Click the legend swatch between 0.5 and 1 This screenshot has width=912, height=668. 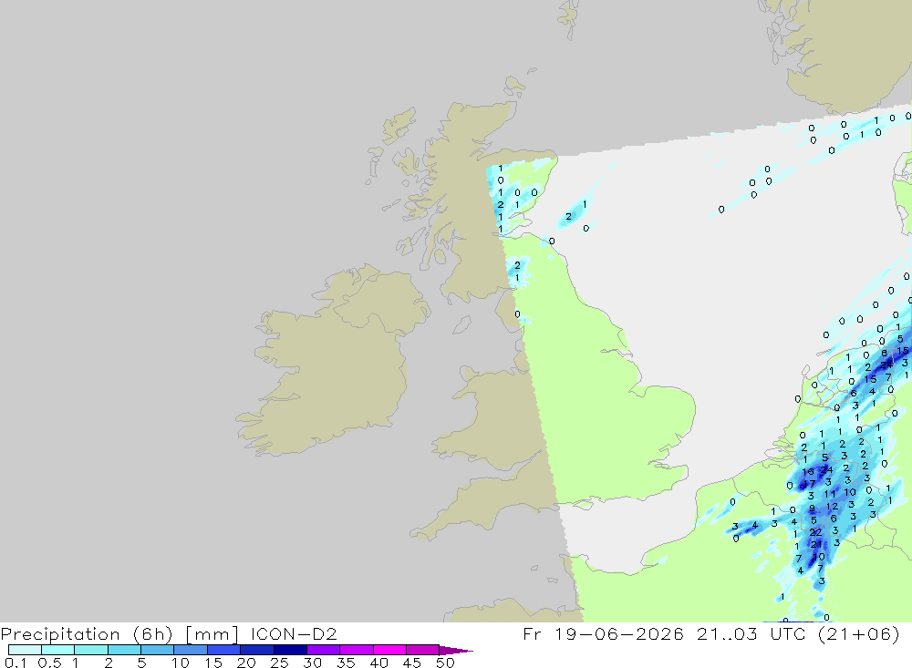point(58,650)
